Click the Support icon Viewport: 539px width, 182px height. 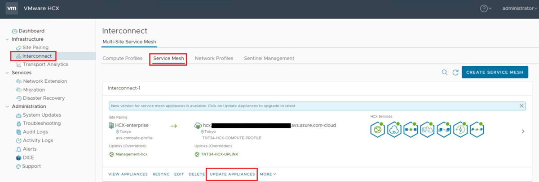click(18, 166)
